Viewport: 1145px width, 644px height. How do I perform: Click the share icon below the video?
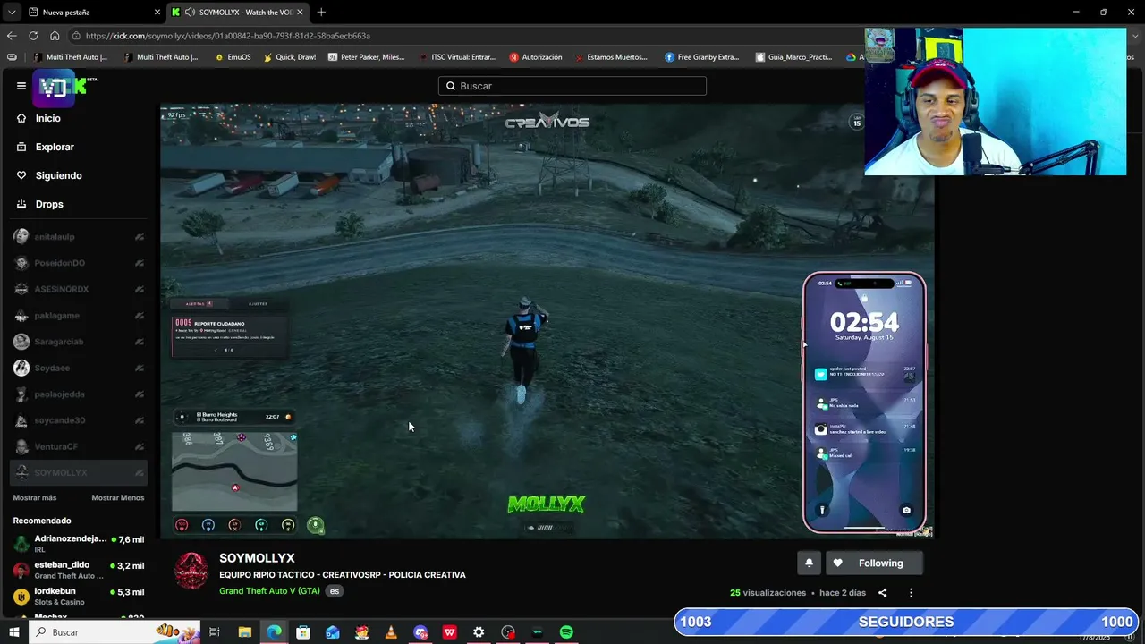click(x=882, y=592)
